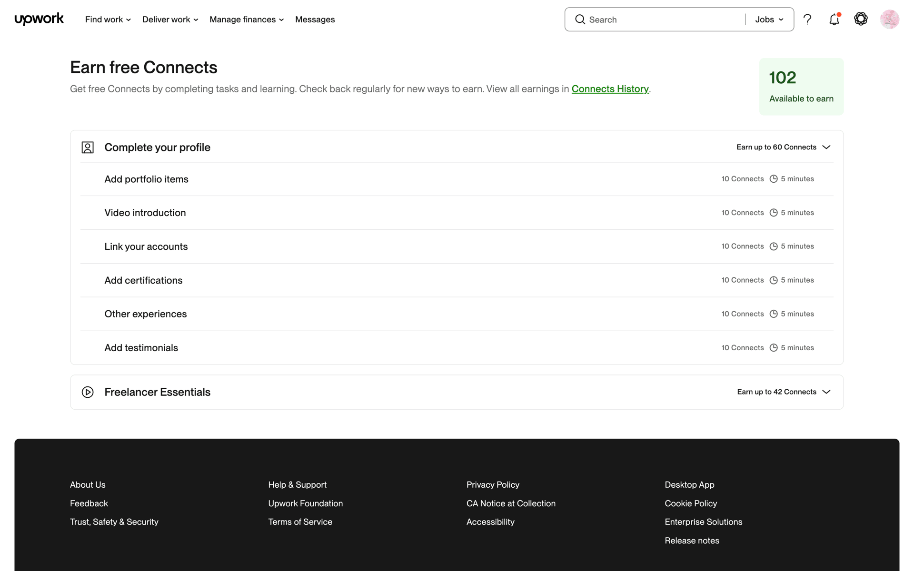
Task: Open the Deliver work menu
Action: (170, 20)
